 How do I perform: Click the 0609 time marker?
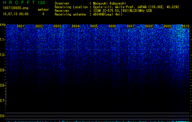click(167, 26)
